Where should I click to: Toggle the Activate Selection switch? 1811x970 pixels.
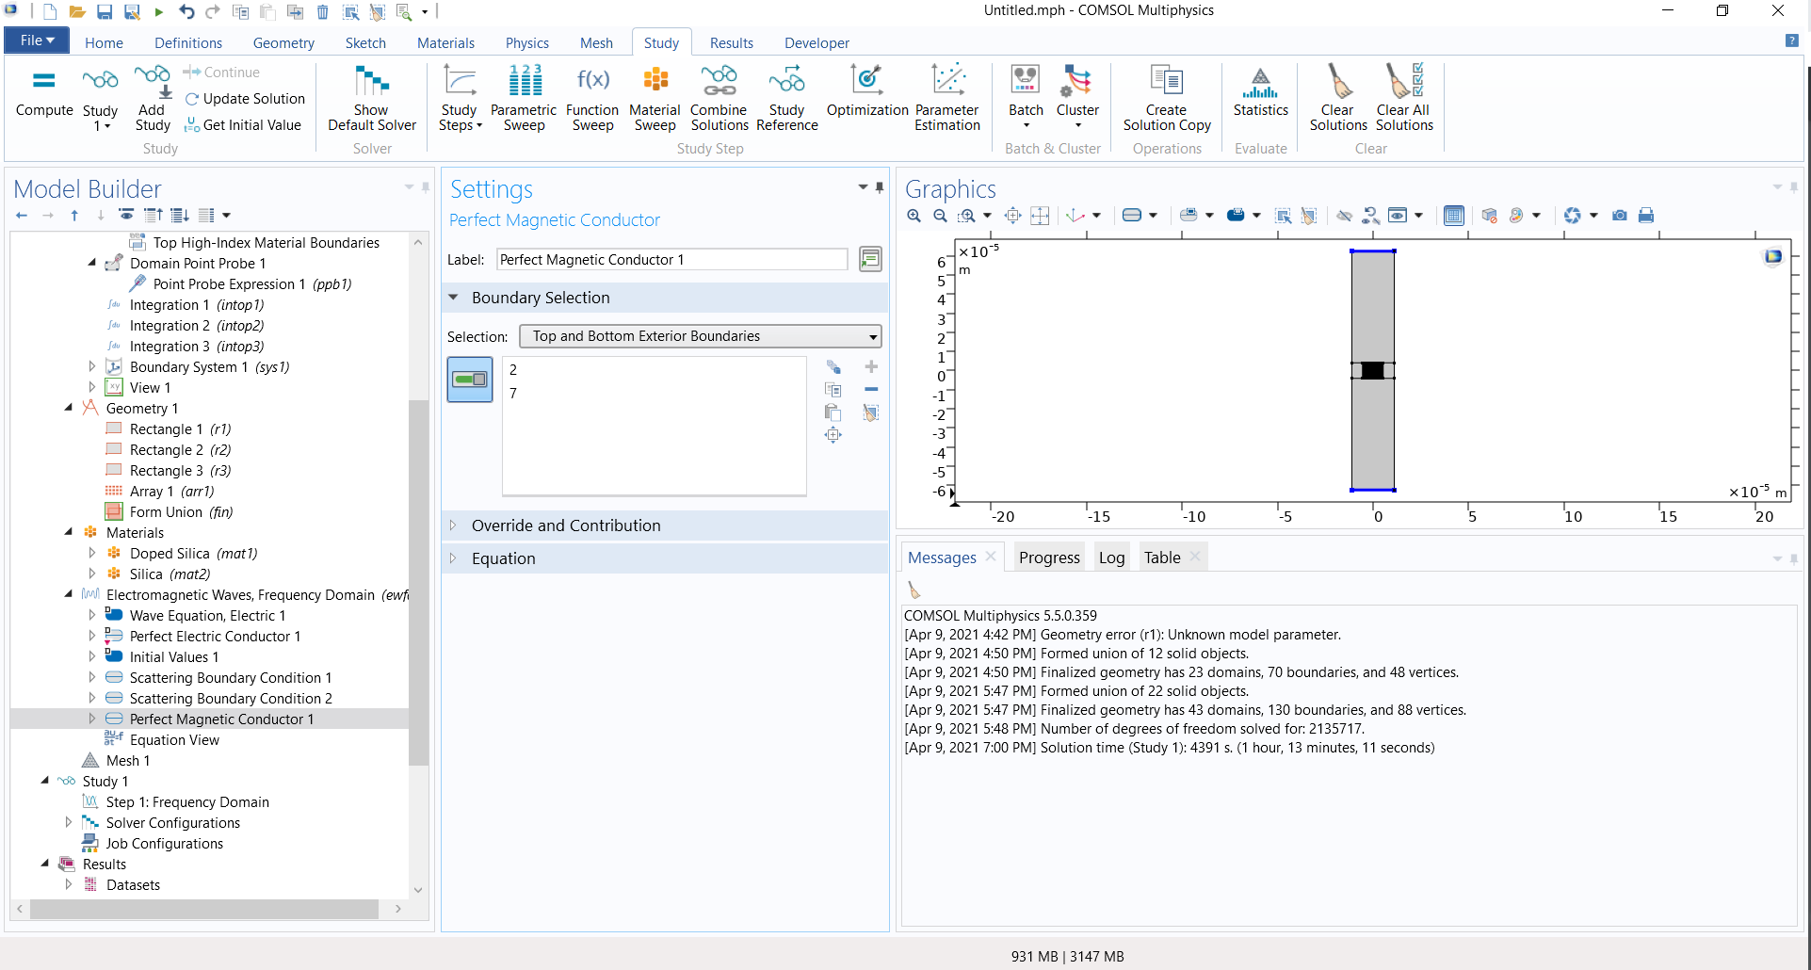pos(470,380)
